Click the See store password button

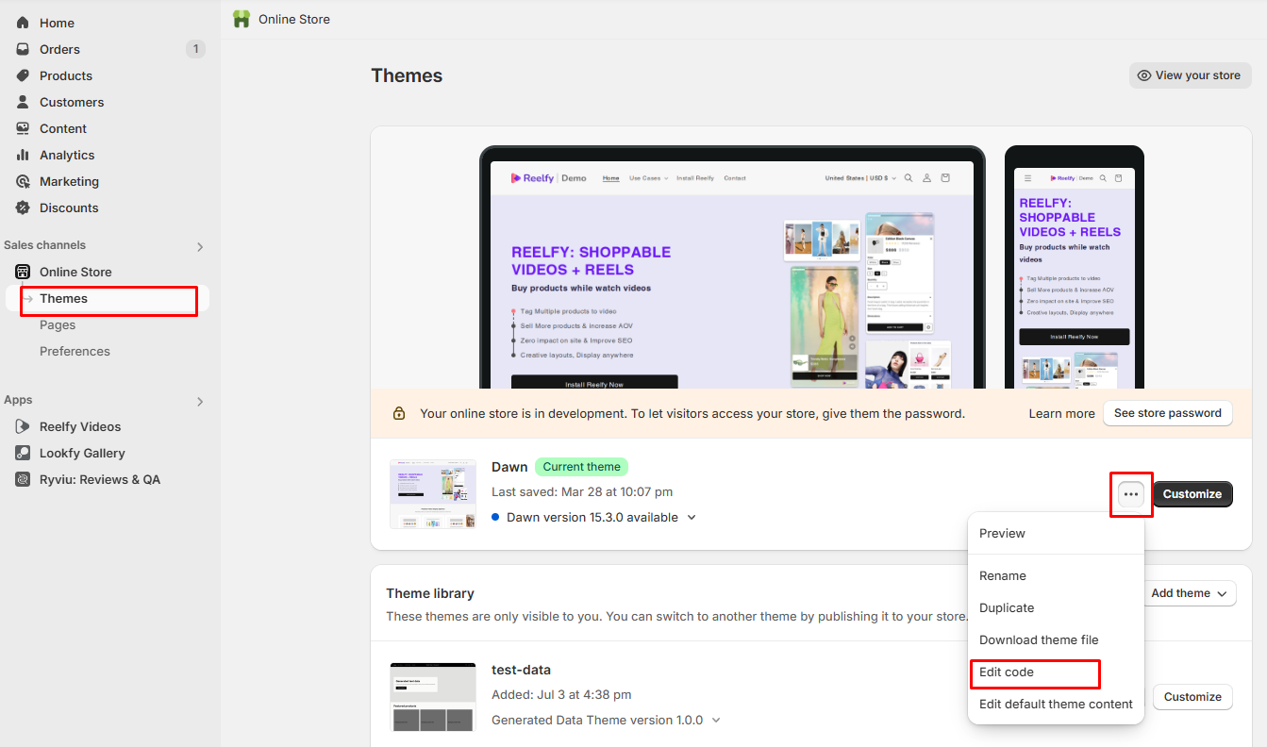(x=1168, y=413)
